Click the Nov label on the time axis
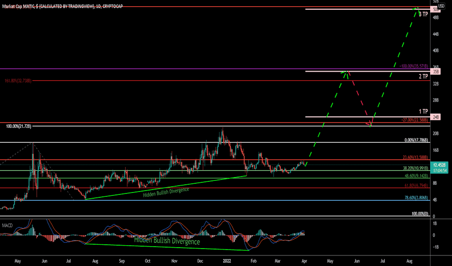This screenshot has width=452, height=266. (x=174, y=261)
